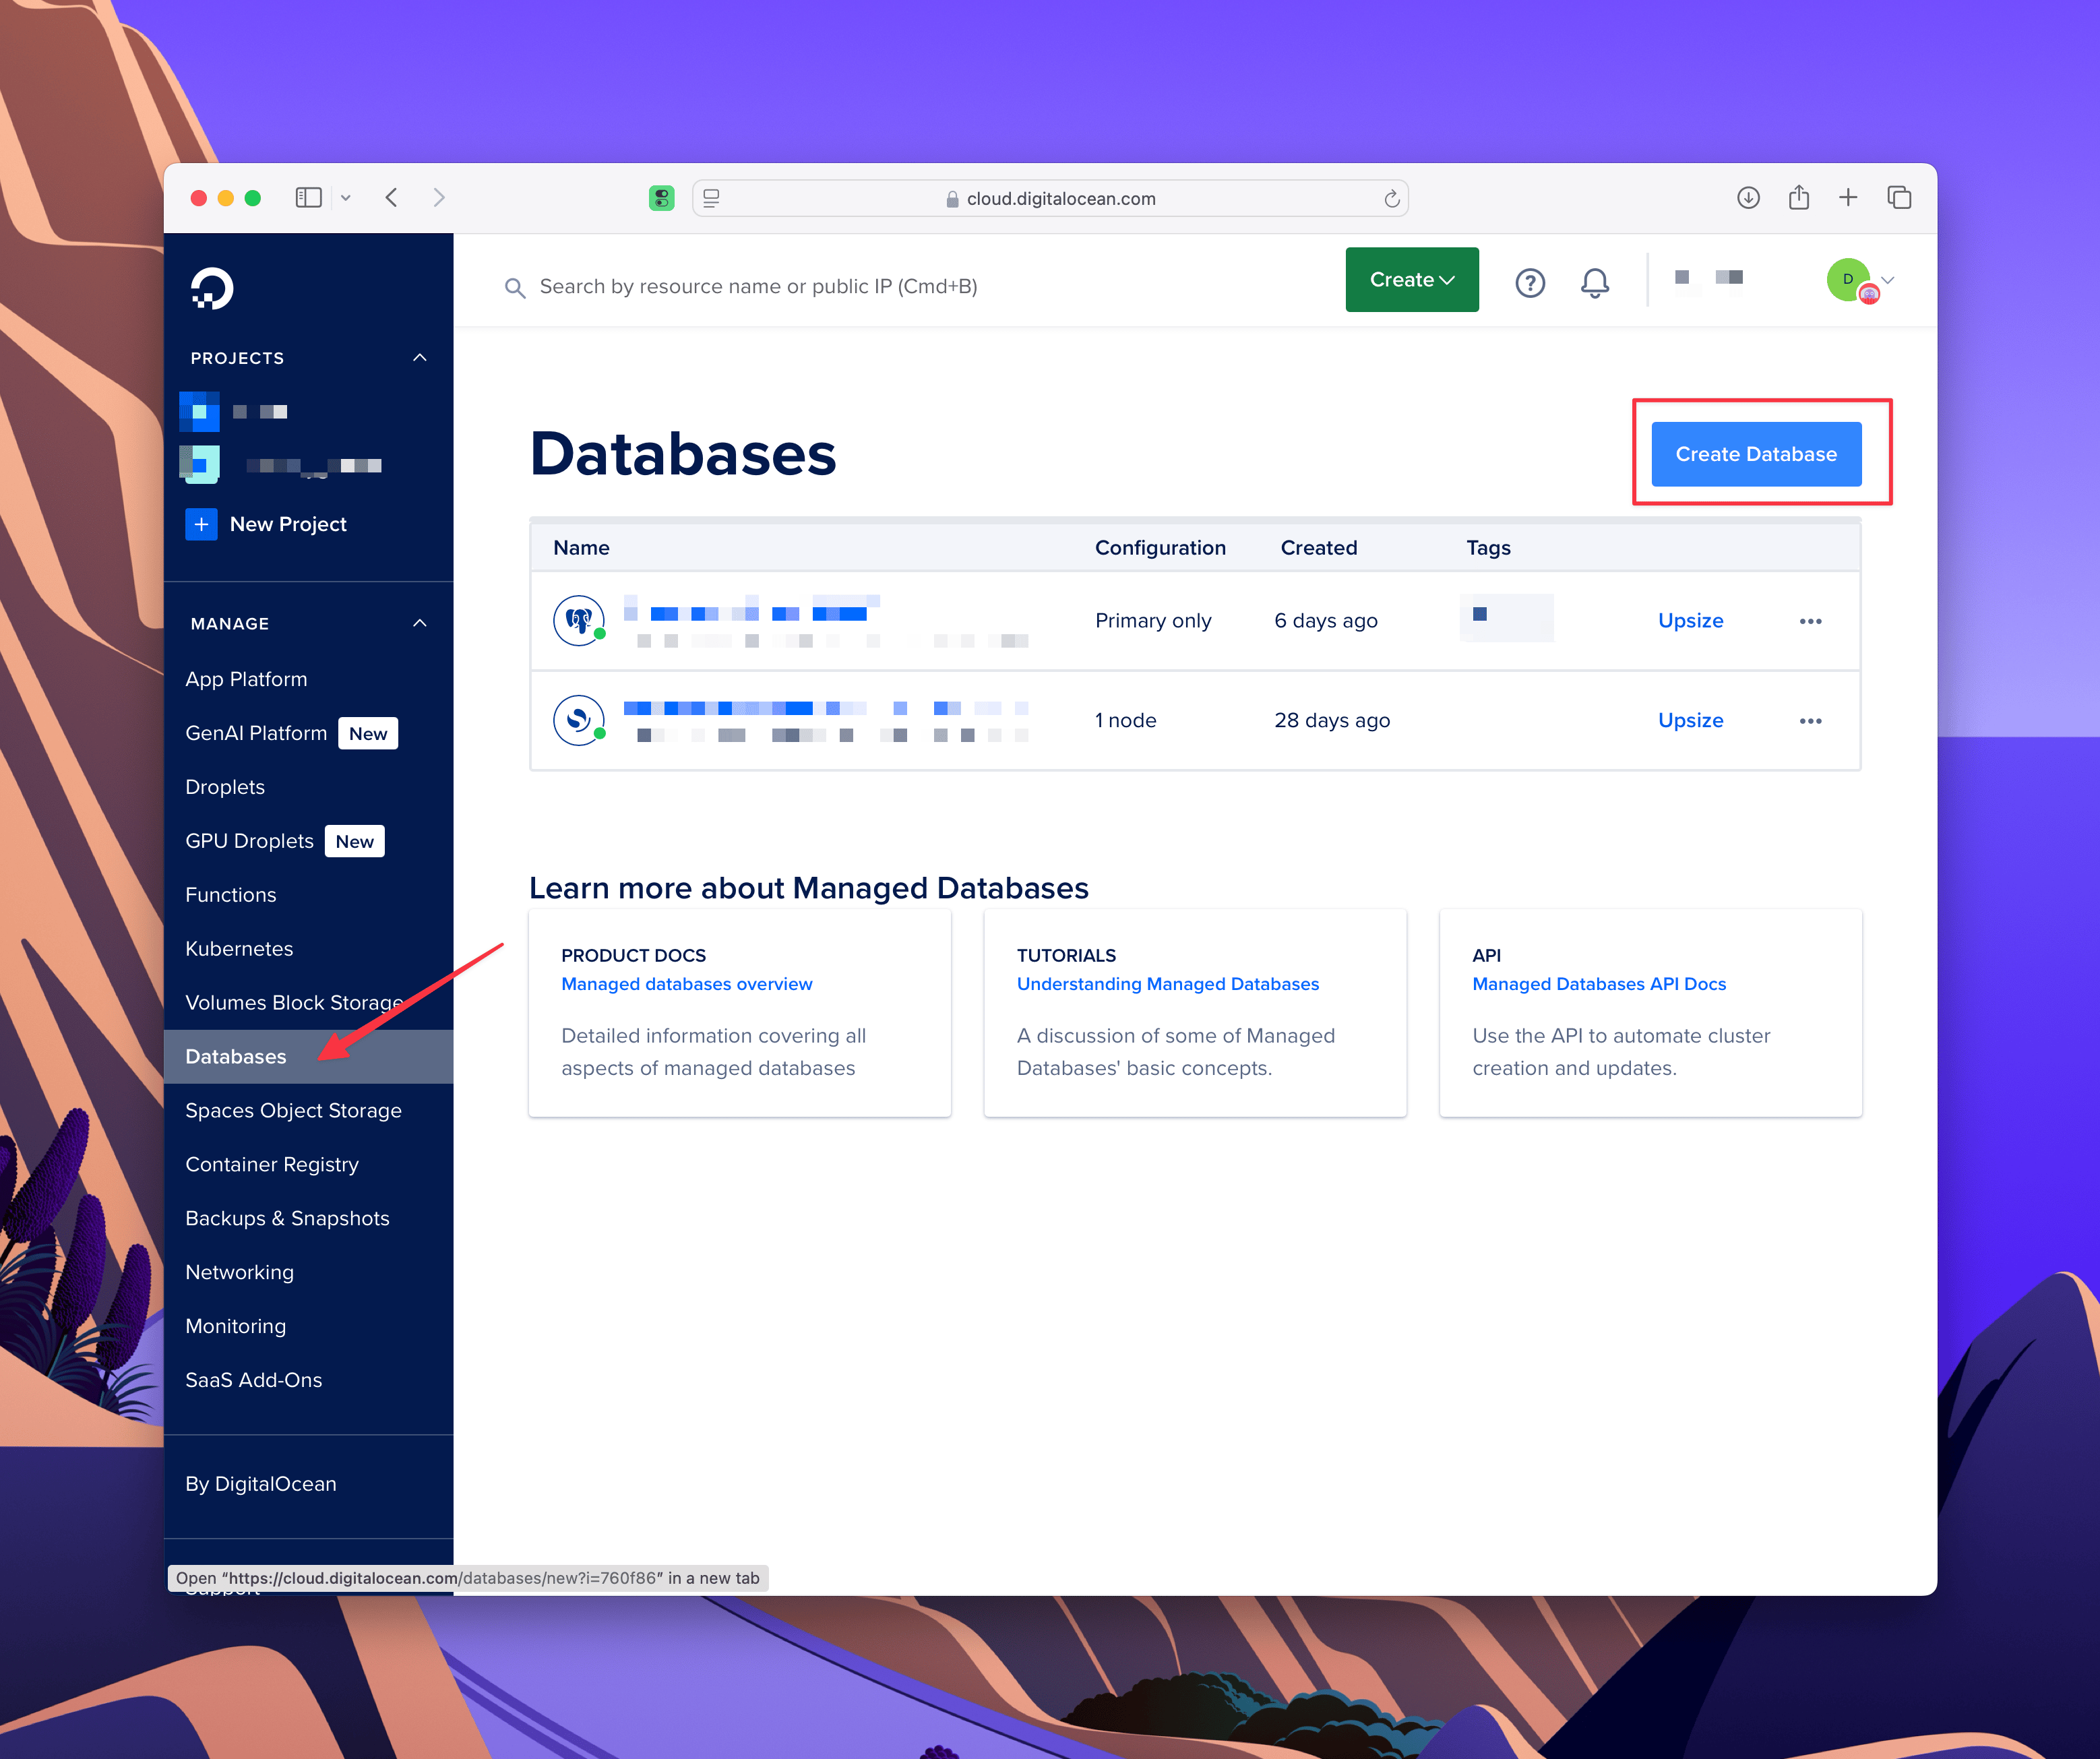Show Safari downloads
The height and width of the screenshot is (1759, 2100).
(x=1748, y=198)
